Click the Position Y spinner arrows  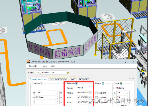click(58, 97)
